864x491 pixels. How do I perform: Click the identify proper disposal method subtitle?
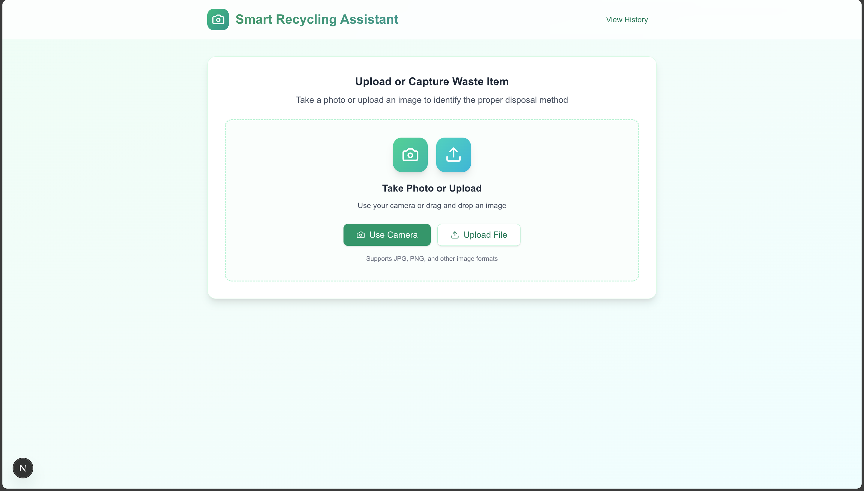(x=432, y=100)
